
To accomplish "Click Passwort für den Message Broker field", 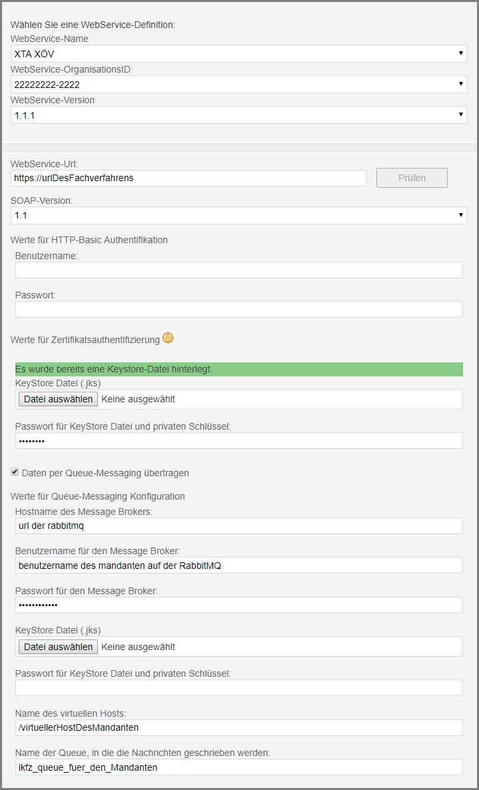I will tap(239, 605).
